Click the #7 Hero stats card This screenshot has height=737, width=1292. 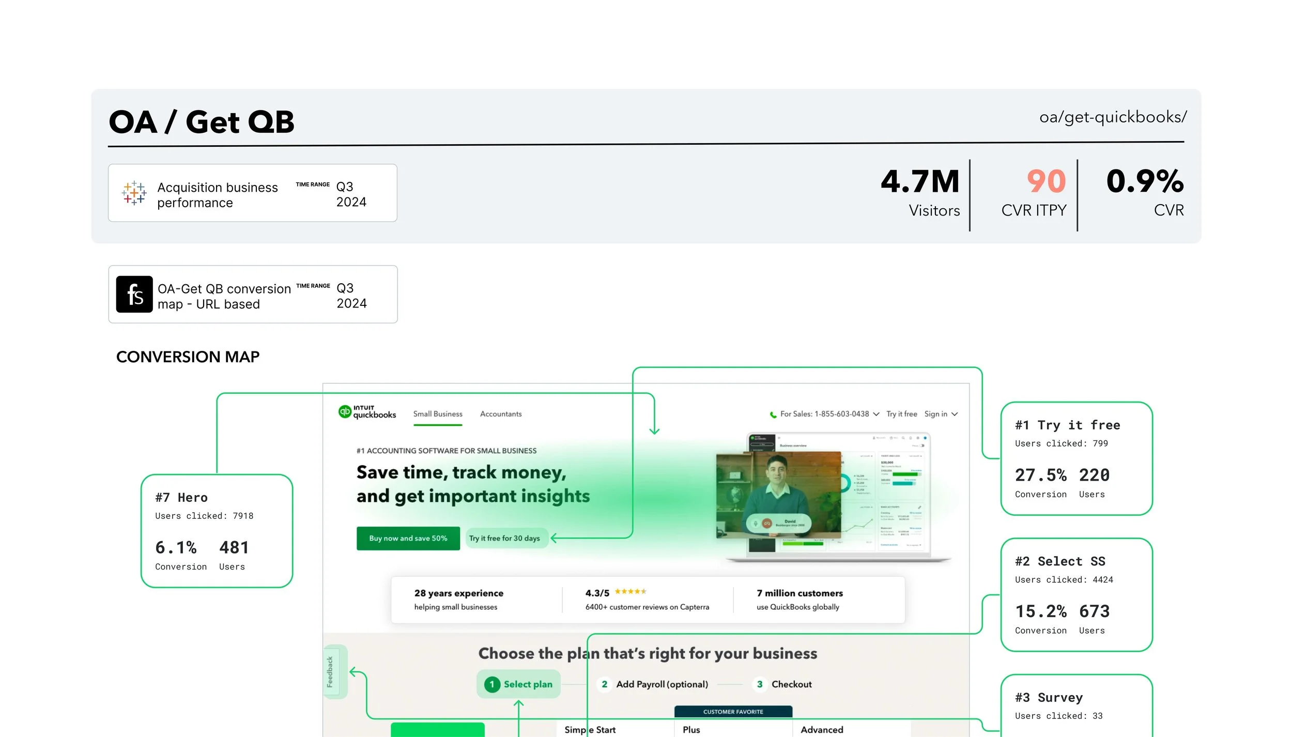(x=217, y=531)
